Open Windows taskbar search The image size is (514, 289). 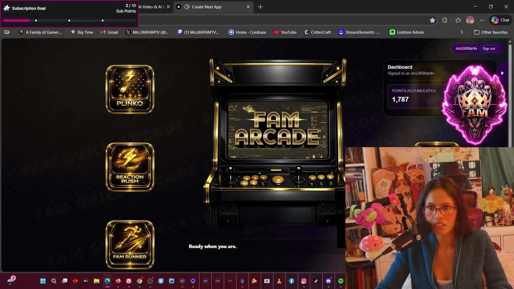(x=54, y=281)
